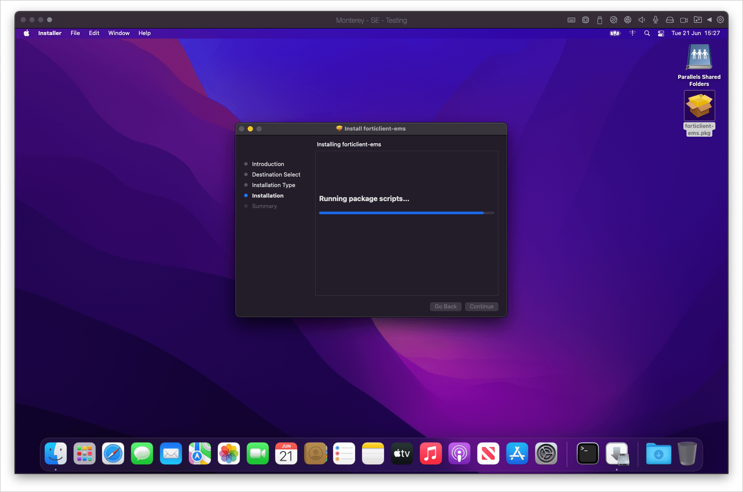
Task: Open Maps app in Dock
Action: 200,453
